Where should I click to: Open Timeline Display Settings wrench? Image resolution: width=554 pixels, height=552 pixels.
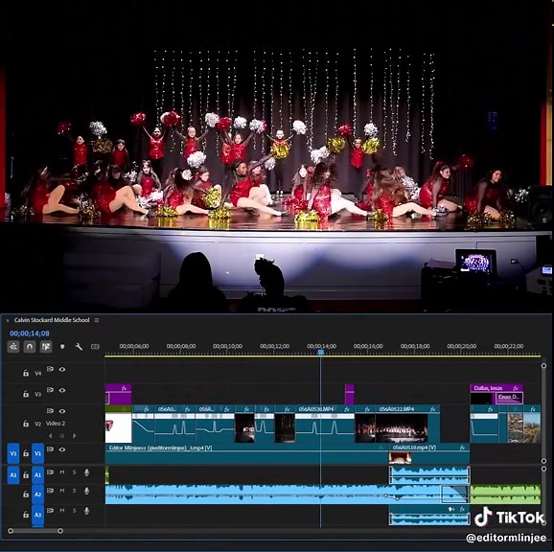pyautogui.click(x=79, y=347)
